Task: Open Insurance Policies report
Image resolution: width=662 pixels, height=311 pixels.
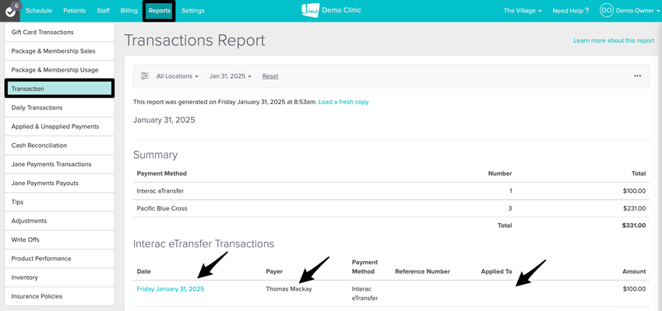Action: click(59, 296)
